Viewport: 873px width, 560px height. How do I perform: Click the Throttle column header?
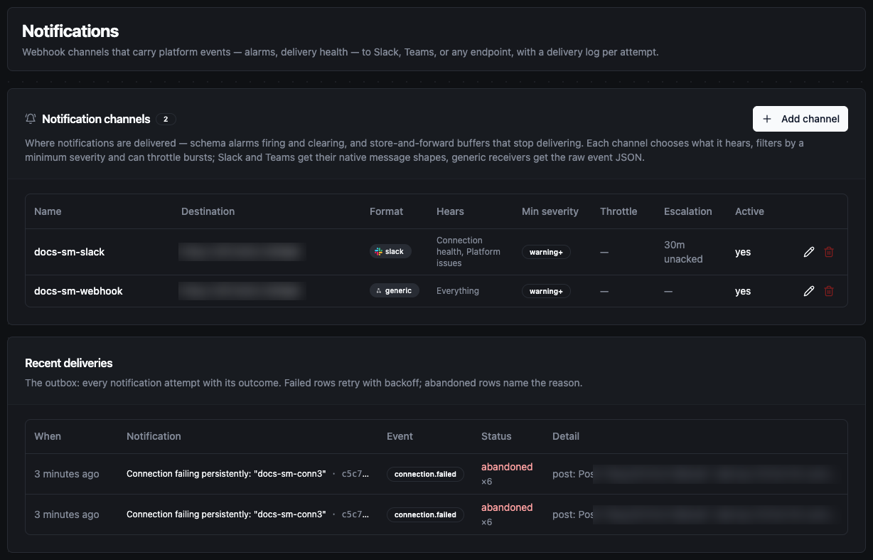point(618,211)
